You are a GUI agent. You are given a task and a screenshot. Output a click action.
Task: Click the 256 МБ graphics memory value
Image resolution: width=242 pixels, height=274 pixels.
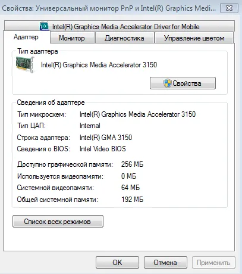point(132,164)
